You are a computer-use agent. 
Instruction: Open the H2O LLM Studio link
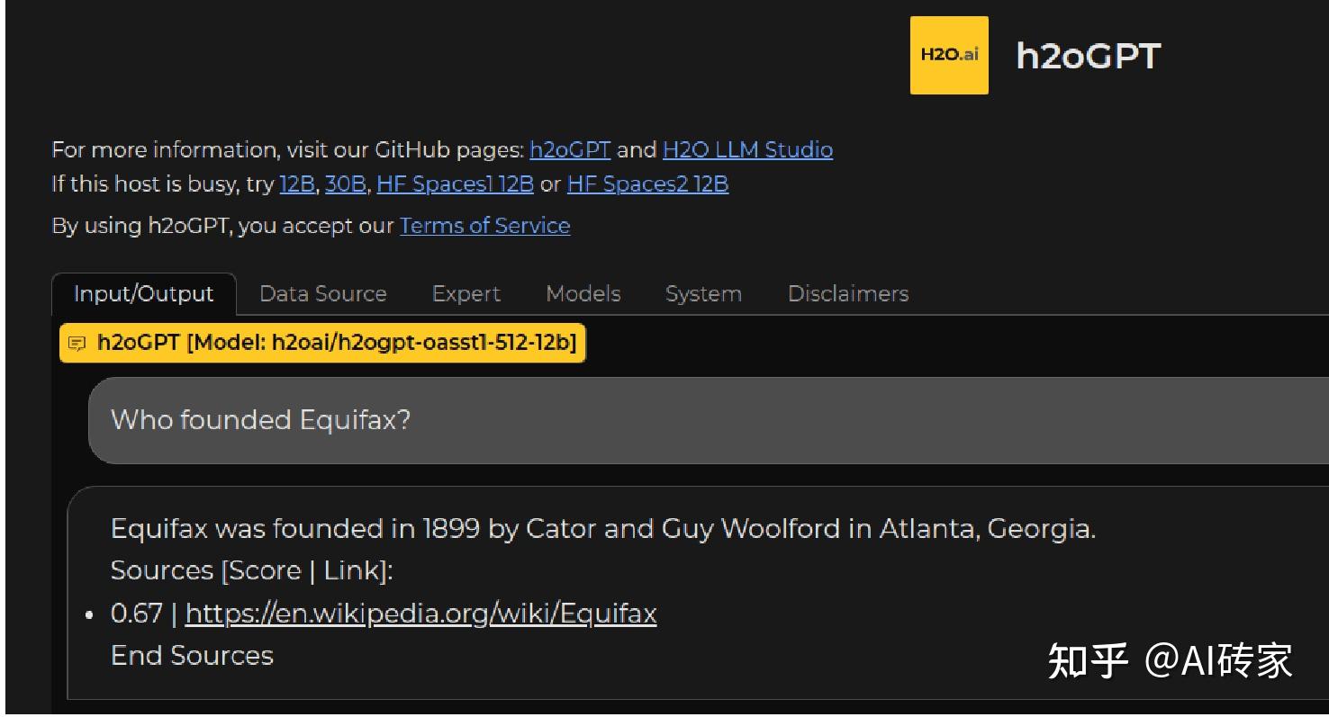tap(747, 149)
